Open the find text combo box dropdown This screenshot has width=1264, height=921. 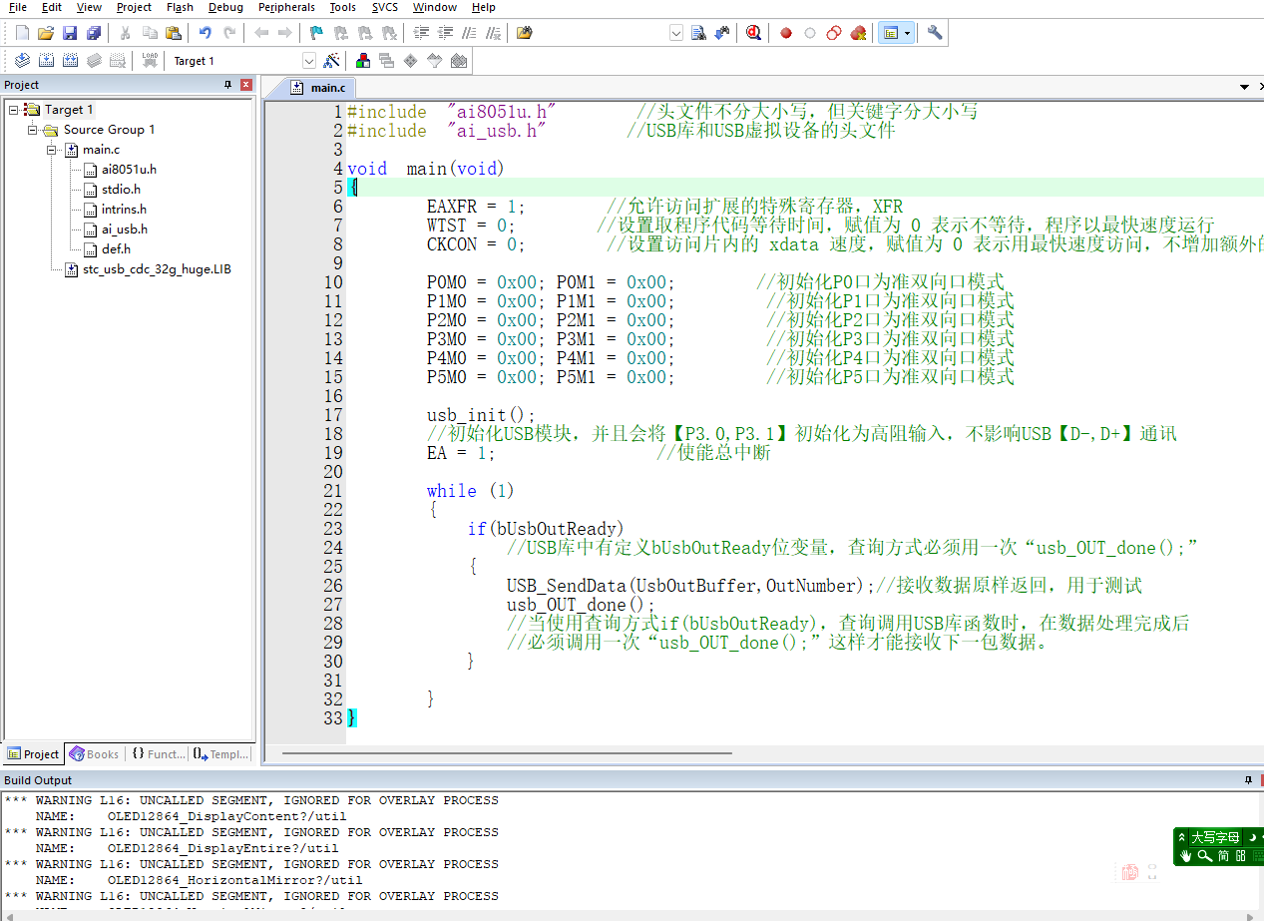point(676,33)
